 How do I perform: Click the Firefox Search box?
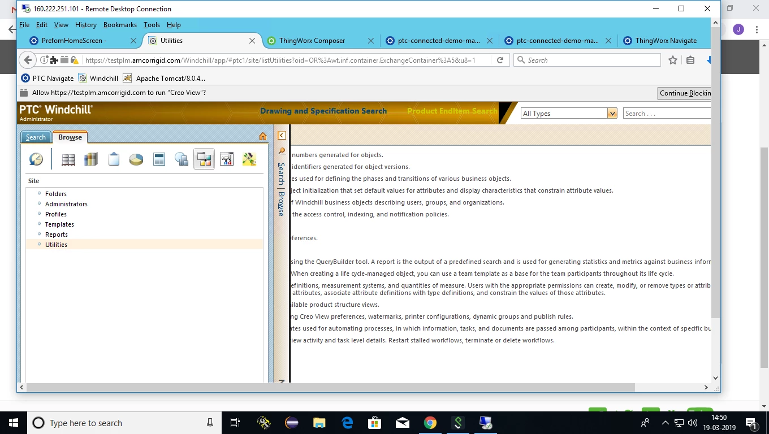587,60
